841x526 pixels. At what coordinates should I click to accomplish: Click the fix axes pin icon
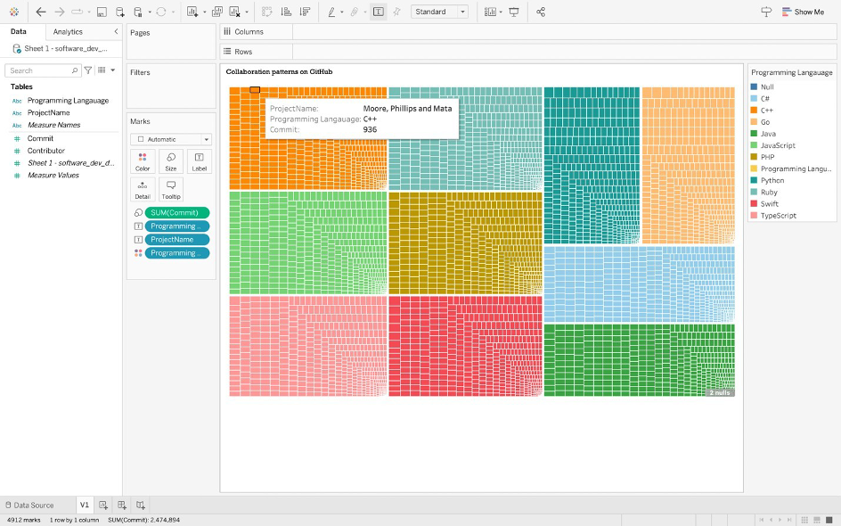pyautogui.click(x=397, y=12)
